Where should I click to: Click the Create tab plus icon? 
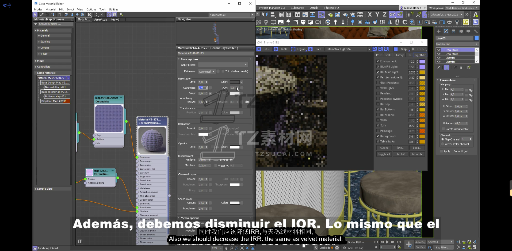point(438,31)
